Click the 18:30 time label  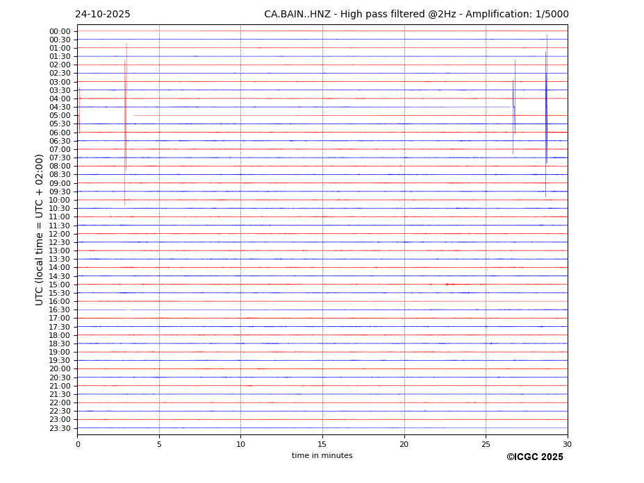tap(60, 344)
